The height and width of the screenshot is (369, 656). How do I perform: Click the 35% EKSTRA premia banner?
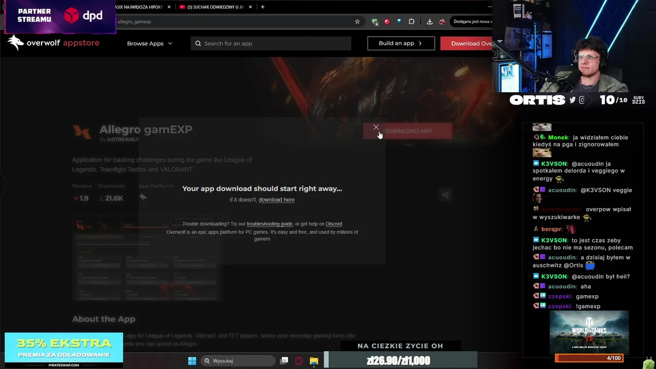[x=64, y=351]
